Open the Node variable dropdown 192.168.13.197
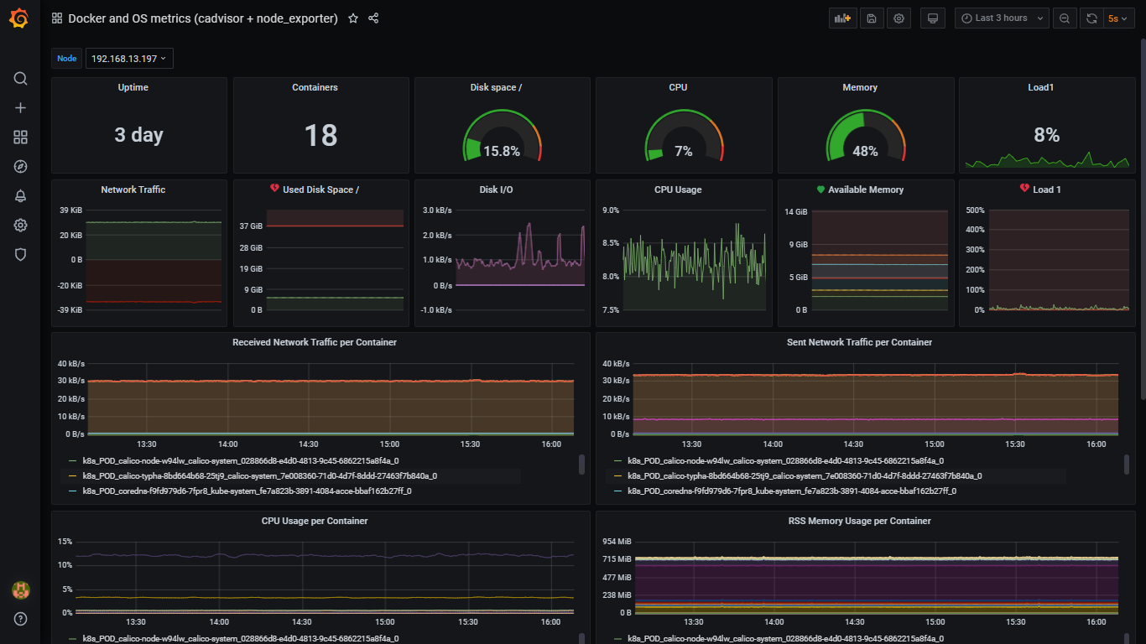The width and height of the screenshot is (1146, 644). (128, 58)
